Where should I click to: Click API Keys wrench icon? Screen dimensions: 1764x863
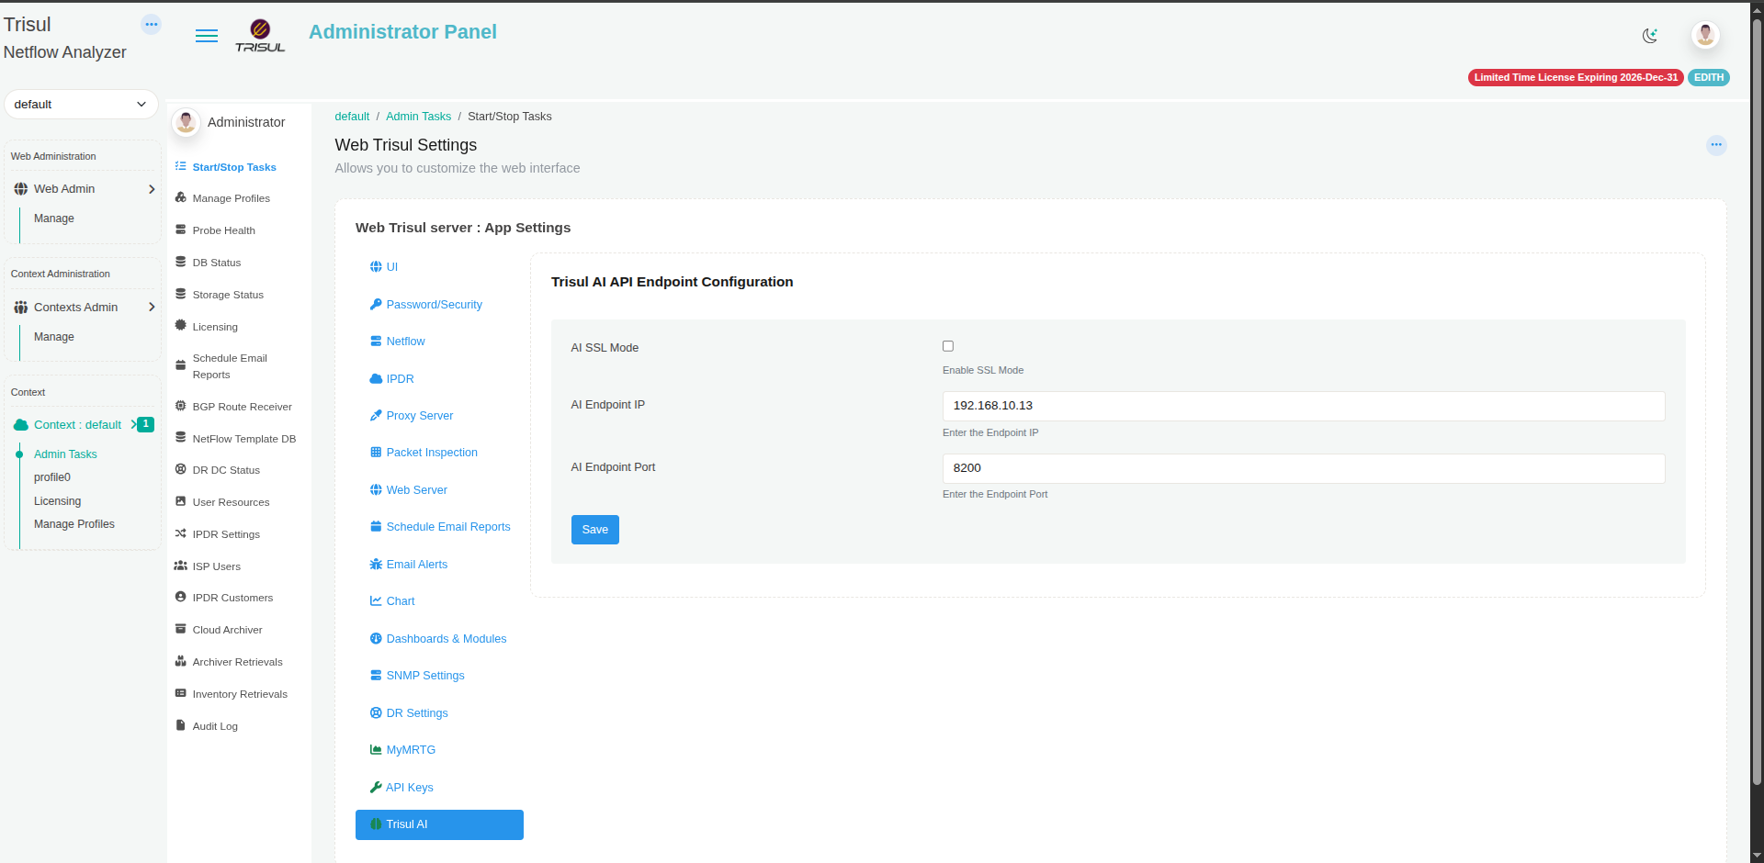point(376,788)
